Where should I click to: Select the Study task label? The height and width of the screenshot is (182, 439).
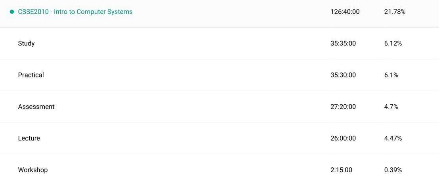(x=27, y=43)
